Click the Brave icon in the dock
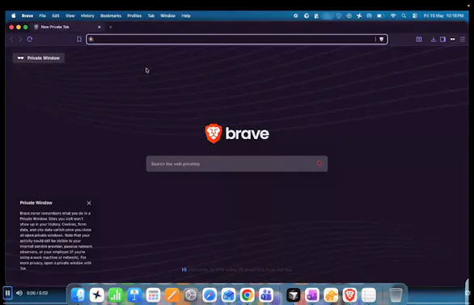Screen dimensions: 474x305 (x=349, y=294)
